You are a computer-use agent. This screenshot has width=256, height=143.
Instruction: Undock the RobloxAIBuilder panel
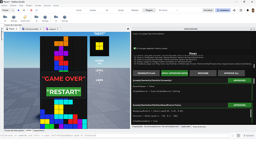pos(251,29)
